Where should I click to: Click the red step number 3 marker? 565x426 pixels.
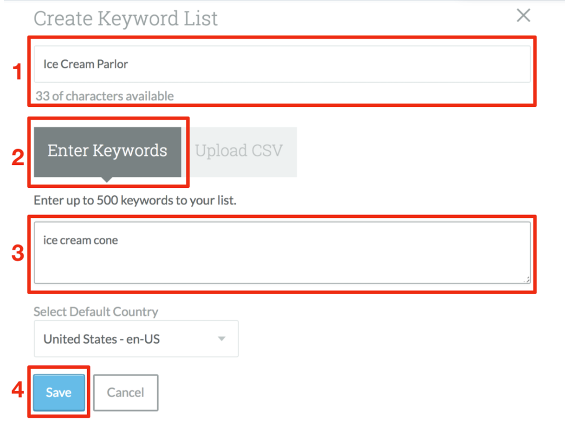click(x=18, y=253)
